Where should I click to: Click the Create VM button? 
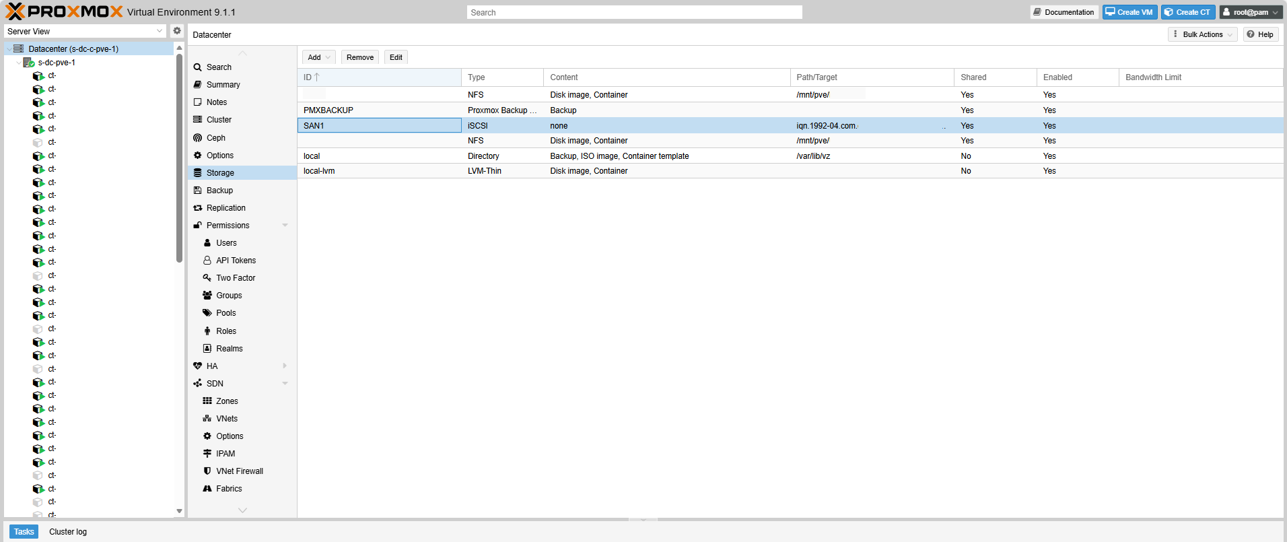(1129, 12)
